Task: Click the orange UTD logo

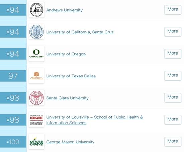Action: point(36,76)
